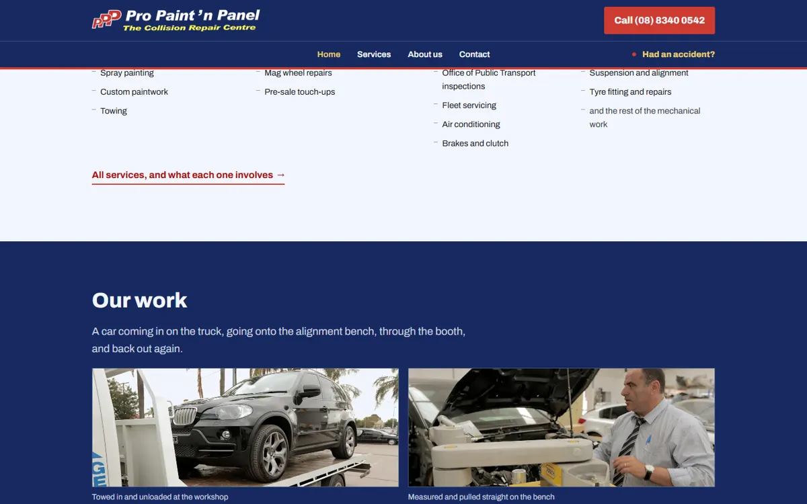Select 'Office of Public Transport inspections' item

point(489,80)
